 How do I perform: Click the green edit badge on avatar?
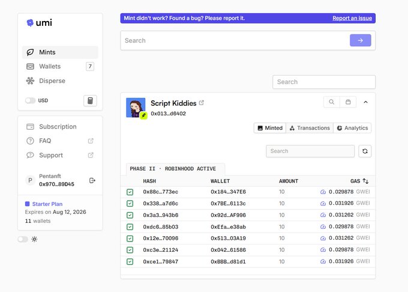pyautogui.click(x=143, y=115)
